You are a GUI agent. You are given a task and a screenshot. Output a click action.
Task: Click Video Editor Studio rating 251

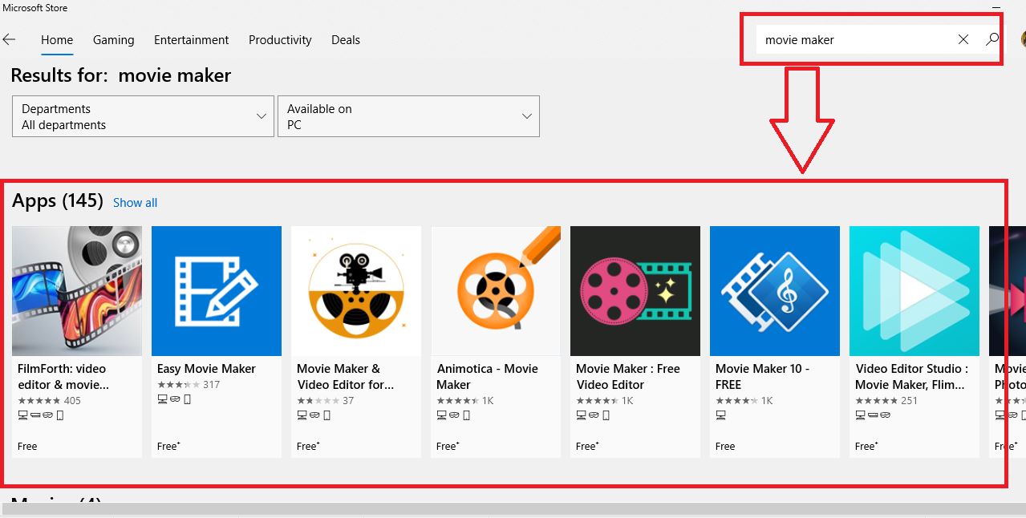886,401
